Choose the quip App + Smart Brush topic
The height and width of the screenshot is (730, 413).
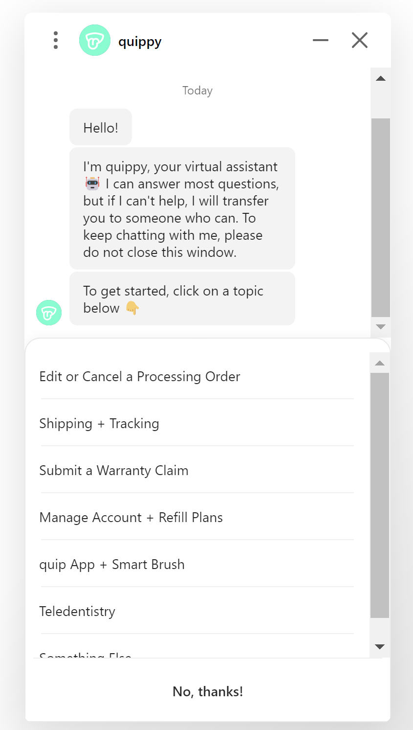[112, 565]
